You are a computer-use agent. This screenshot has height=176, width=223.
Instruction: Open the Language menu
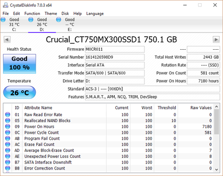pyautogui.click(x=95, y=13)
